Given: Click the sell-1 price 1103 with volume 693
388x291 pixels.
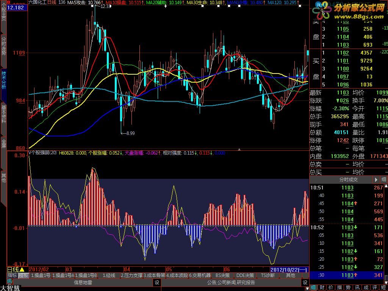Looking at the screenshot, I should [x=349, y=45].
